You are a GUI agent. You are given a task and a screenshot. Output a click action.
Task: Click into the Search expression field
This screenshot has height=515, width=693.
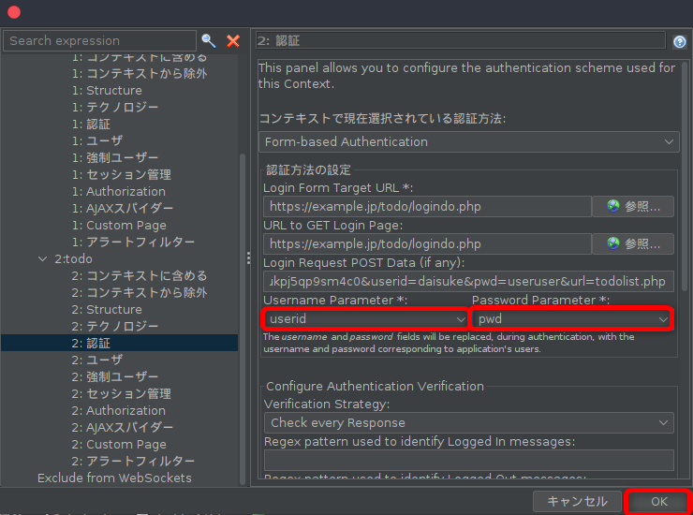click(x=99, y=40)
